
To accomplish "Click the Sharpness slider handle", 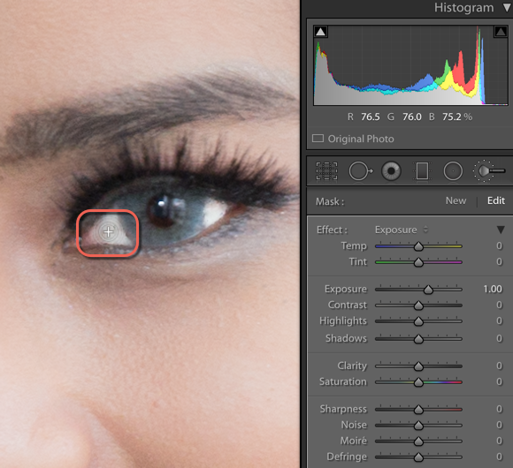I will pos(418,410).
